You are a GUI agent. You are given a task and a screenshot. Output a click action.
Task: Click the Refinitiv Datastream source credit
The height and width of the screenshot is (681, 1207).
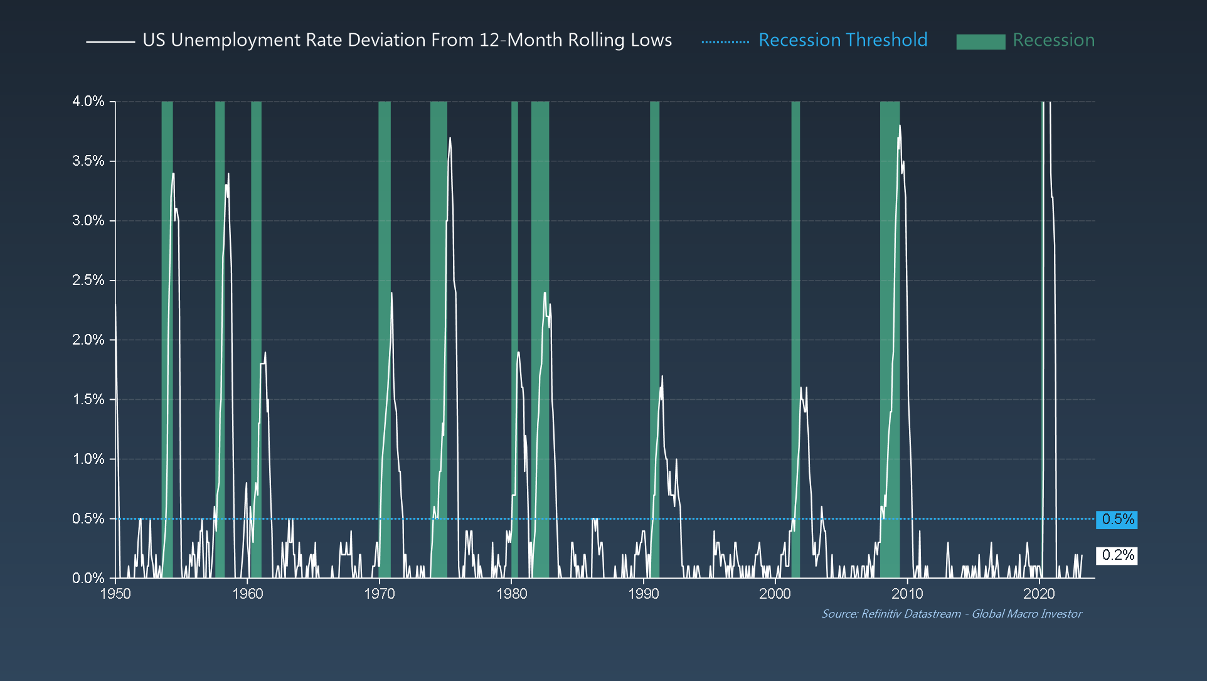point(952,614)
